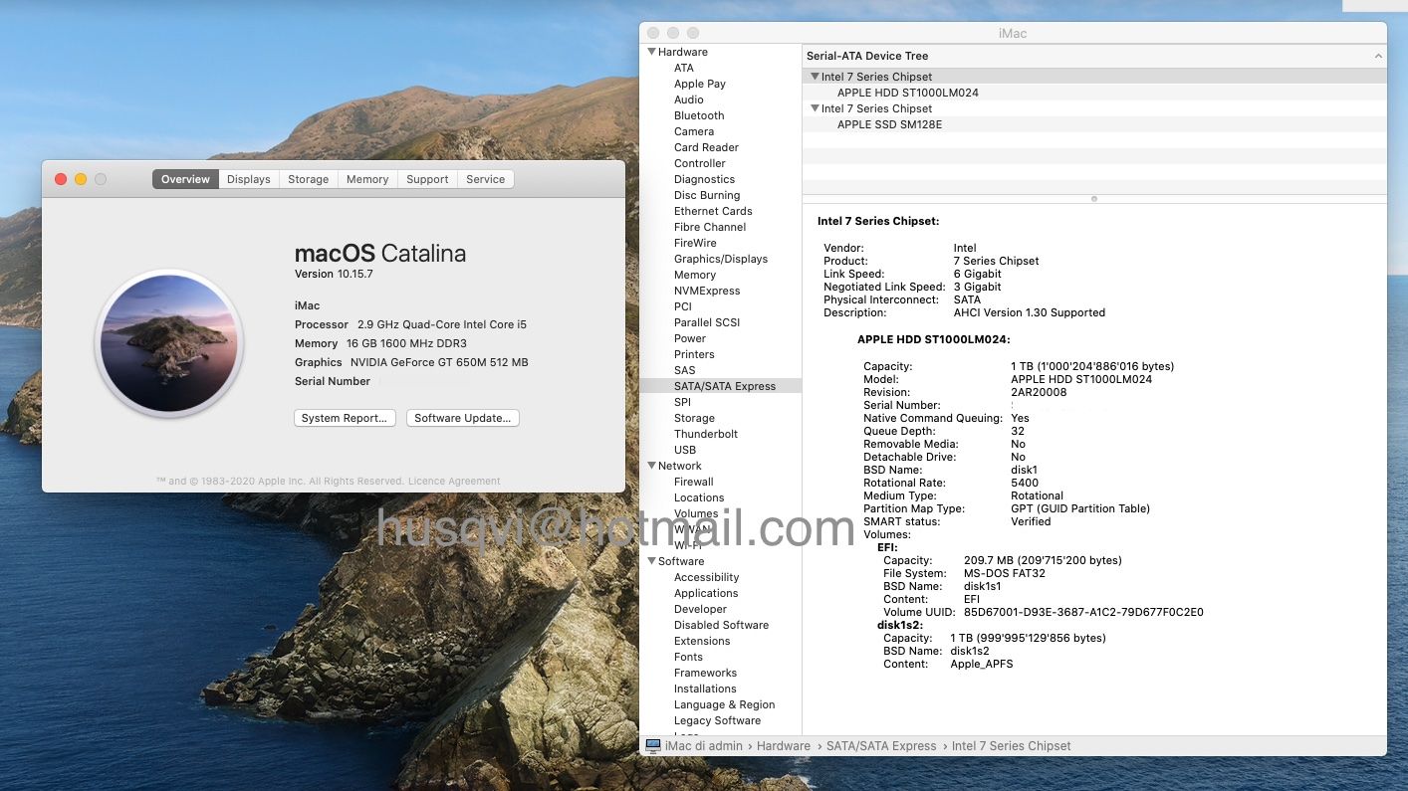This screenshot has height=791, width=1408.
Task: Select Parallel SCSI in the sidebar
Action: pos(707,322)
